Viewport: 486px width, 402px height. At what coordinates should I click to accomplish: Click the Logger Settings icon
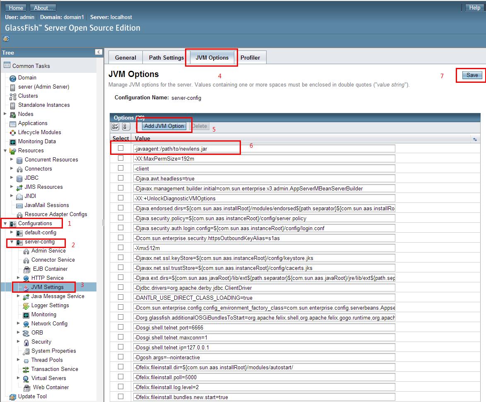(x=26, y=306)
